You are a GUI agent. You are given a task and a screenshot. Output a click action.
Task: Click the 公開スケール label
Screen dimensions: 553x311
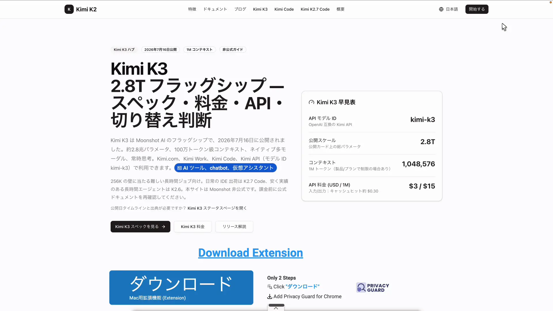[x=322, y=141]
